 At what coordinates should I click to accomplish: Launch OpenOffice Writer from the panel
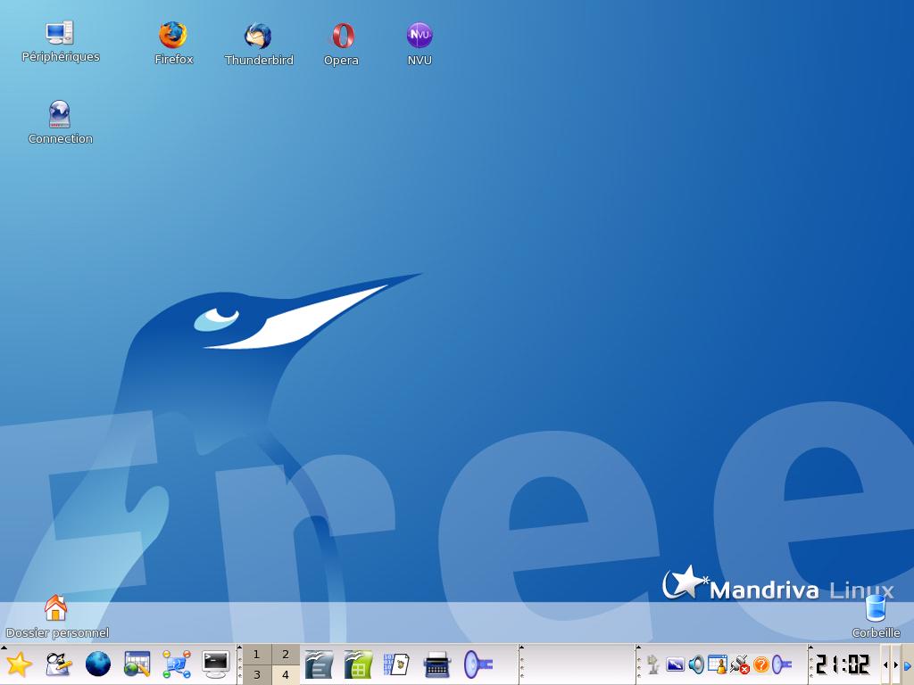pyautogui.click(x=319, y=664)
